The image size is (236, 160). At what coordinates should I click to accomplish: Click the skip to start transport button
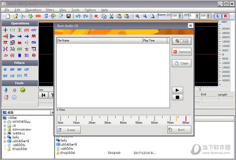pyautogui.click(x=43, y=95)
